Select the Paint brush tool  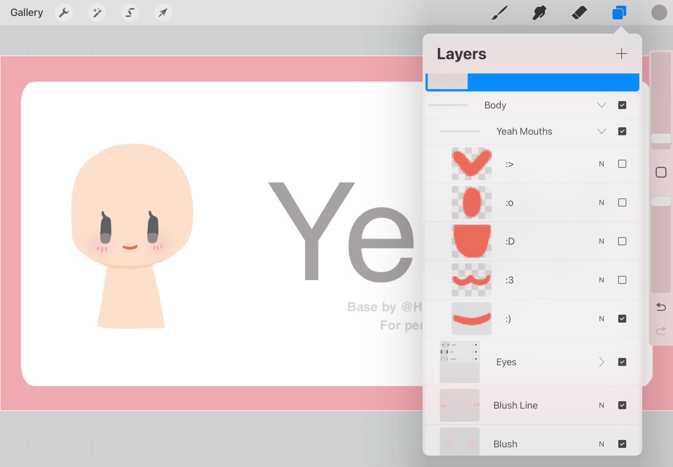tap(500, 12)
